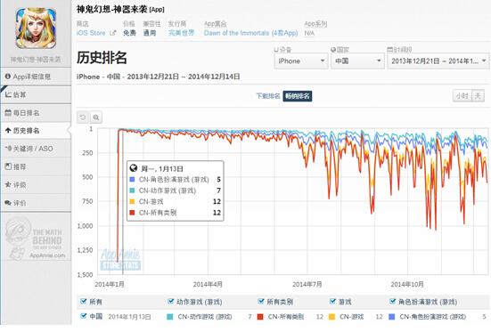Expand the iPhone device dropdown
Image resolution: width=491 pixels, height=332 pixels.
(x=301, y=61)
